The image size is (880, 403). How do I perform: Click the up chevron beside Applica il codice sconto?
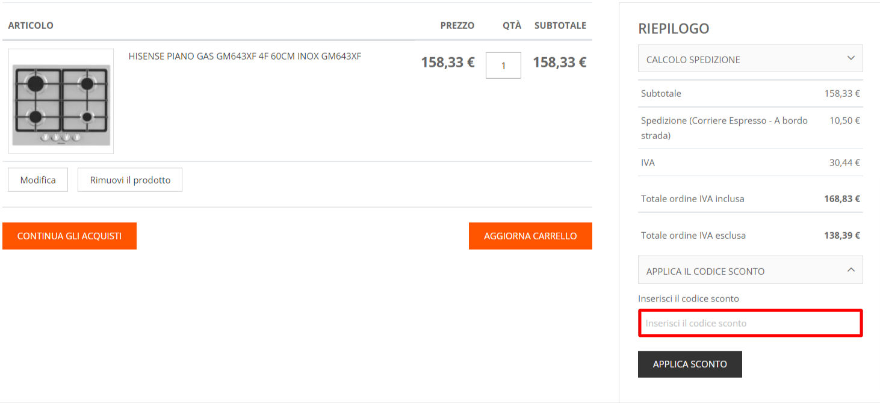coord(851,270)
